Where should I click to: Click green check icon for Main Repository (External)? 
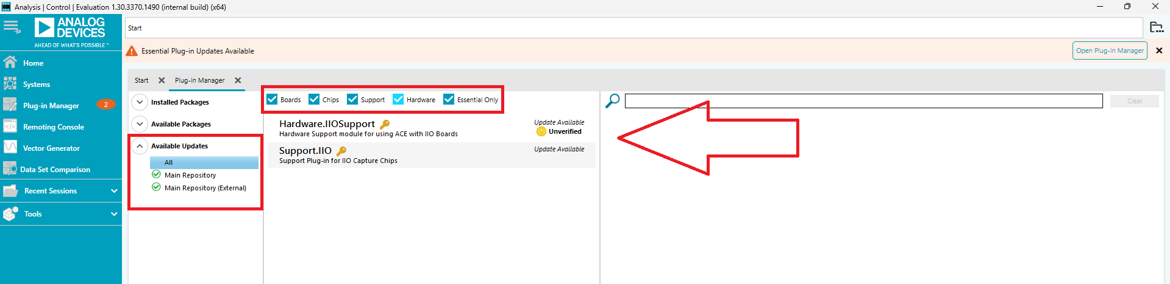pyautogui.click(x=156, y=187)
